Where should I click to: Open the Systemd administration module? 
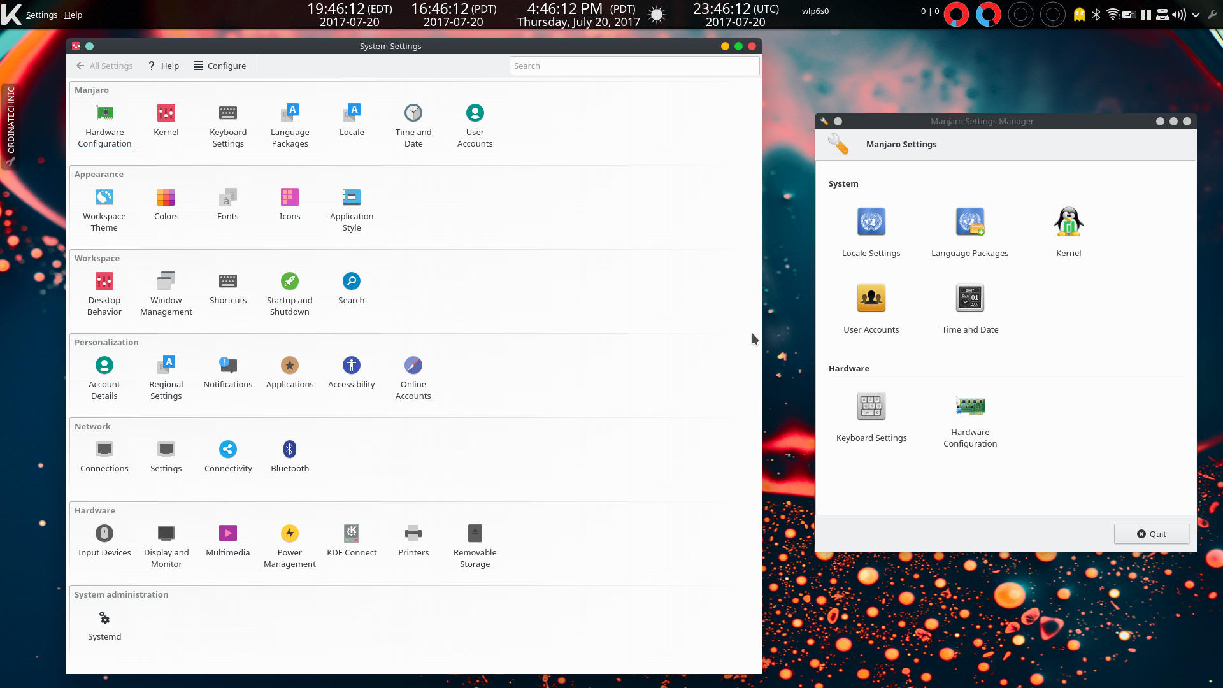pyautogui.click(x=104, y=625)
